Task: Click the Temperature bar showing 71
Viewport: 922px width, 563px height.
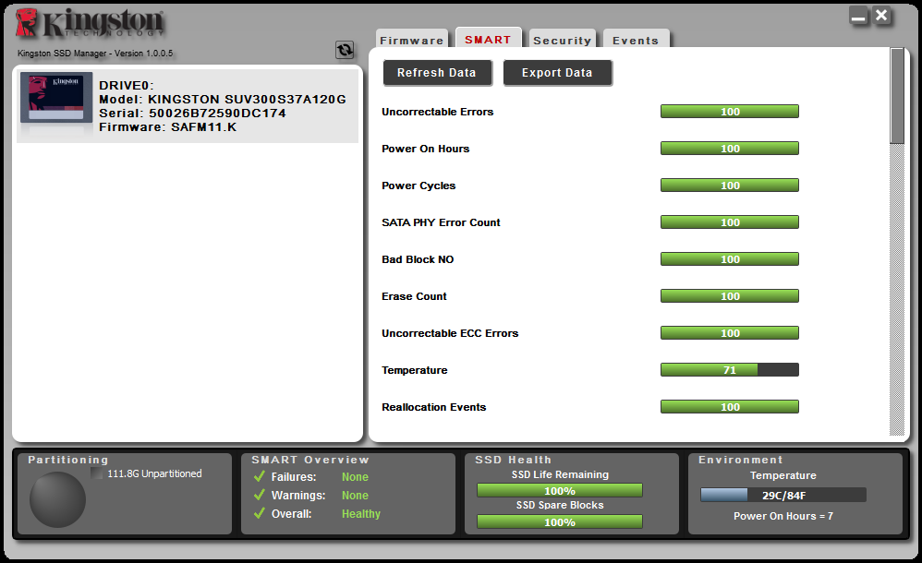Action: tap(729, 369)
